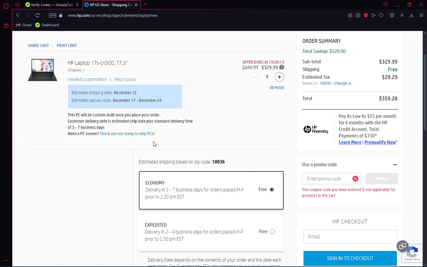Screen dimensions: 427x267
Task: Open the live chat bubble icon
Action: click(403, 246)
